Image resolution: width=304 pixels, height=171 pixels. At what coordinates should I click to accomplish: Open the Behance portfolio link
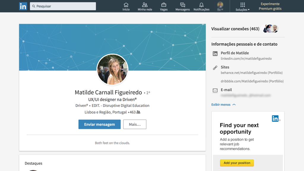[x=251, y=73]
